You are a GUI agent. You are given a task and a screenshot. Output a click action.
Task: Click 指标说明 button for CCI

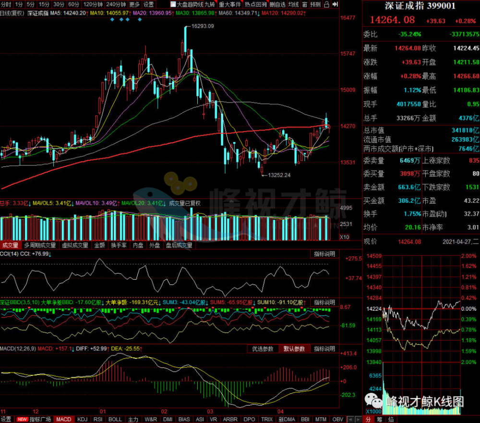(x=324, y=254)
